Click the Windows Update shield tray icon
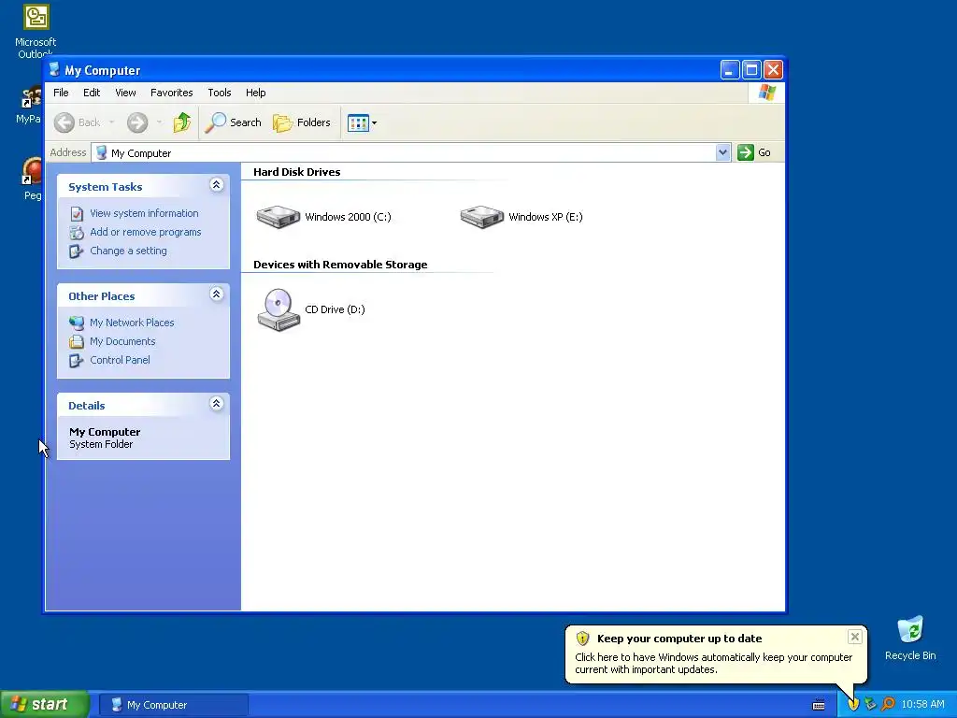Image resolution: width=957 pixels, height=718 pixels. (853, 704)
